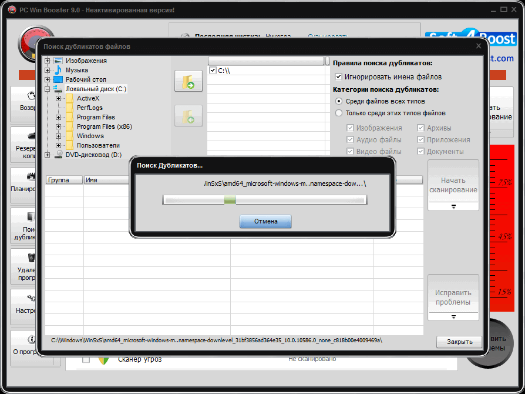
Task: Toggle the Изображения file type checkbox
Action: point(350,128)
